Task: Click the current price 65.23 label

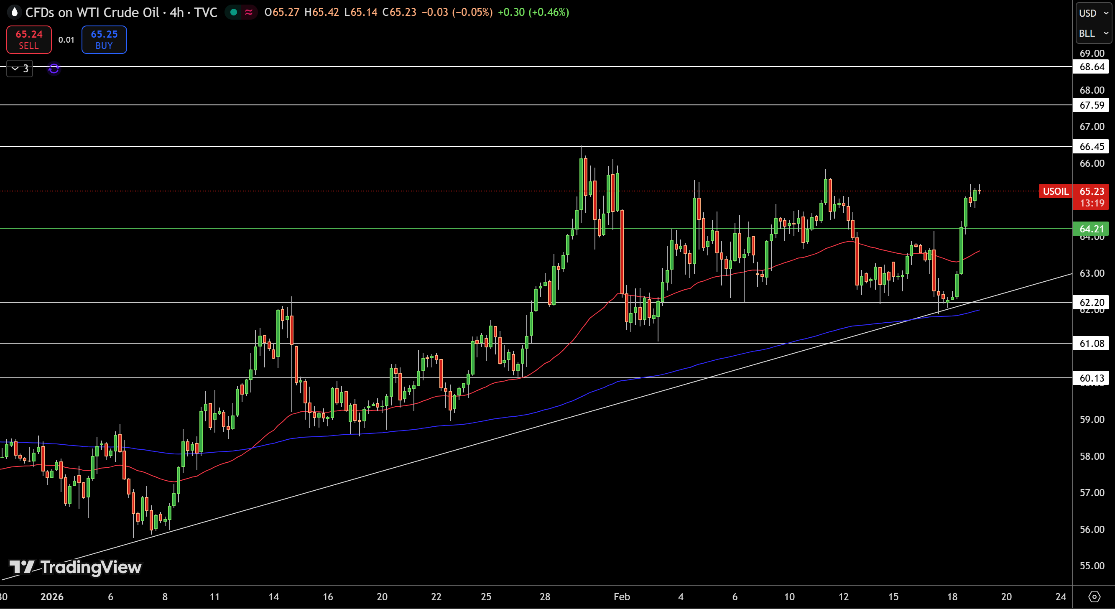Action: (x=1091, y=191)
